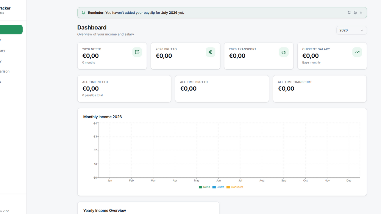Click the 'Yearly Income Overview' heading

(x=104, y=210)
